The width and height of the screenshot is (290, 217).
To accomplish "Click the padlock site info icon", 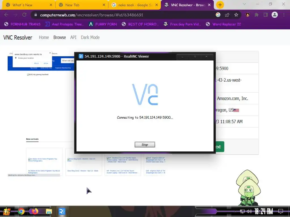I will (36, 15).
